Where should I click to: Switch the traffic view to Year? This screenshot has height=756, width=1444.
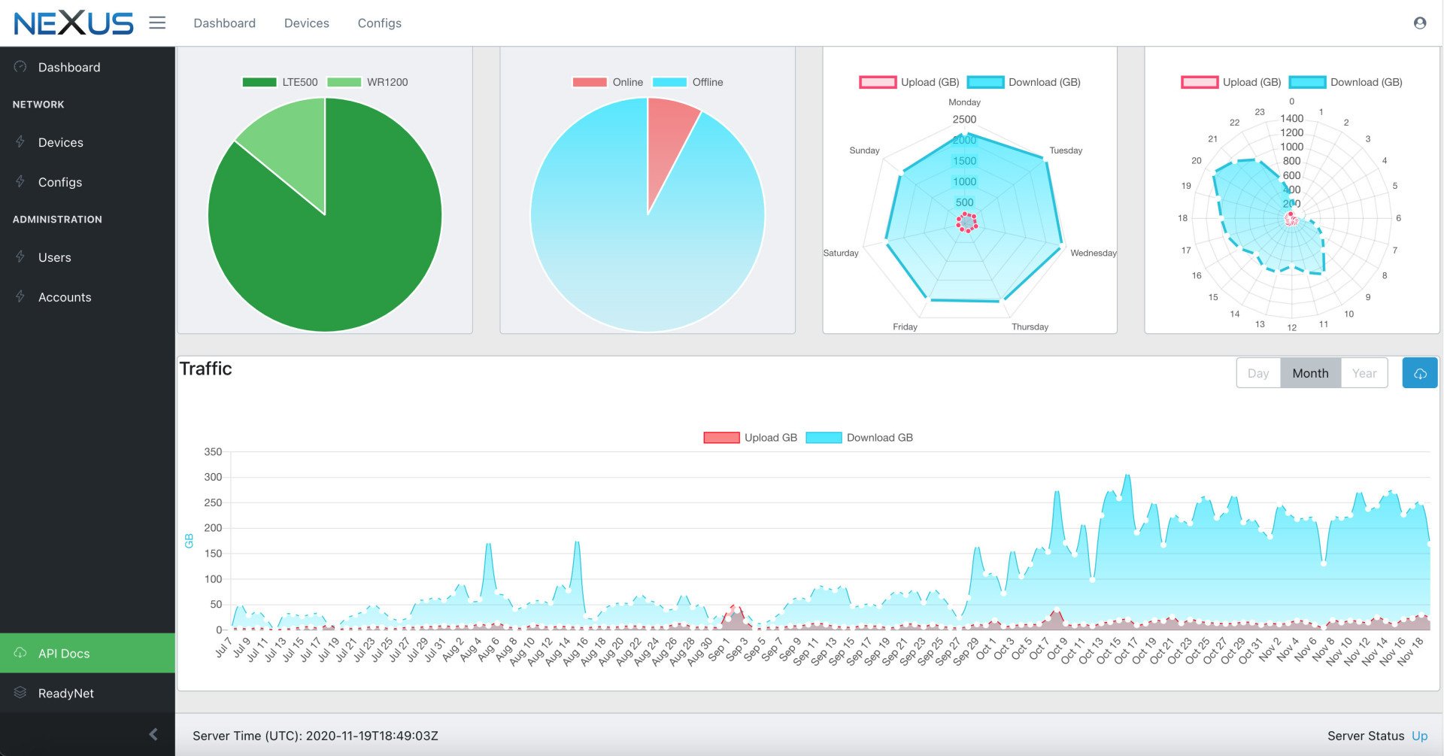click(x=1364, y=372)
